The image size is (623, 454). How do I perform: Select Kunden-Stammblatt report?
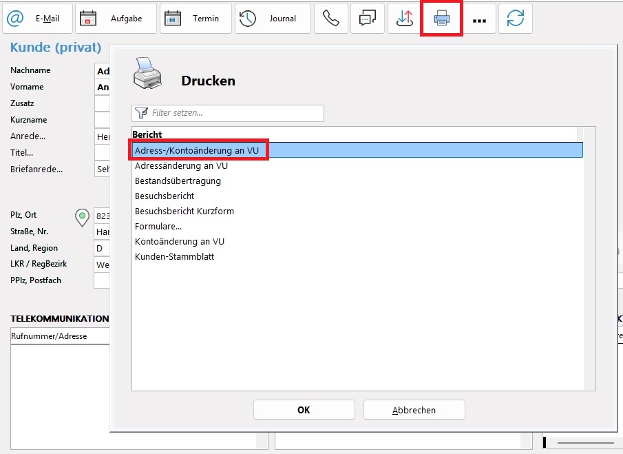(x=174, y=257)
